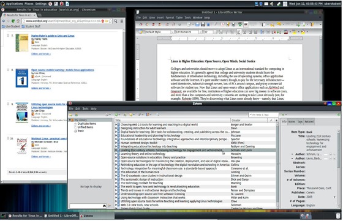
Task: Expand the 'Web 2.0: new tools, new schools' item
Action: click(116, 205)
